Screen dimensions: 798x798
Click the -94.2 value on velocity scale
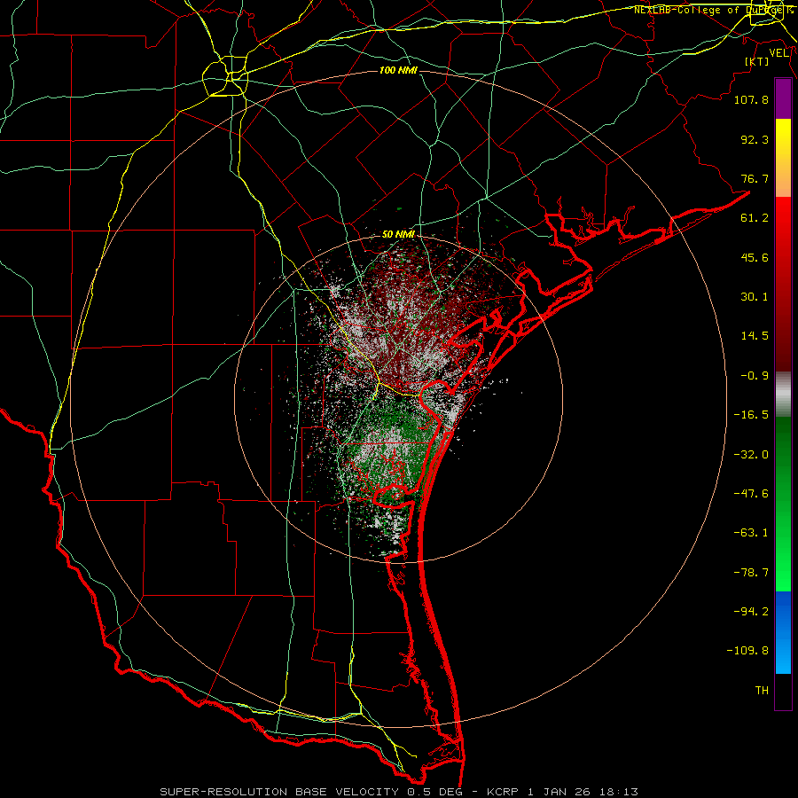coord(751,611)
